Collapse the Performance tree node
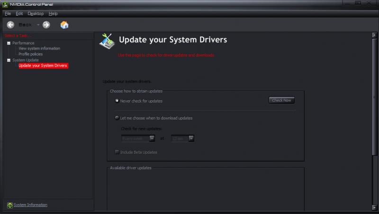 coord(9,43)
